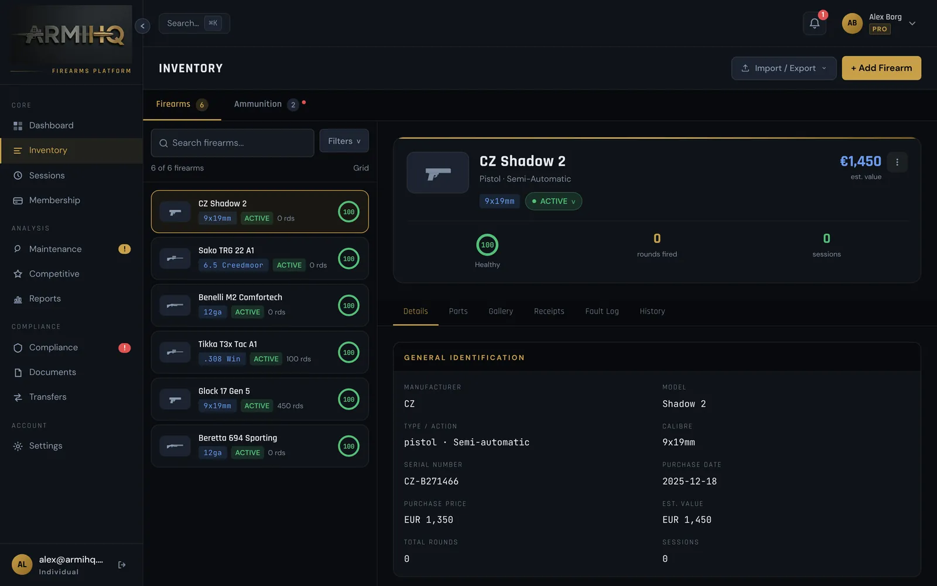Click the logout icon beside alex@armihq

pos(122,565)
